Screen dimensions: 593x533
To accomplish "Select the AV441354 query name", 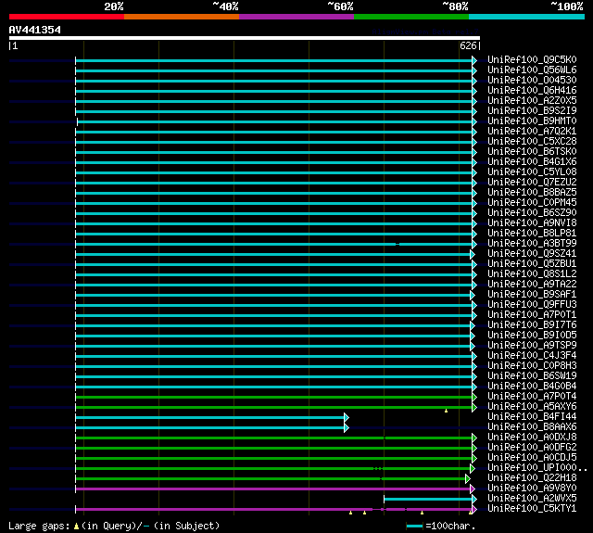I will tap(35, 30).
